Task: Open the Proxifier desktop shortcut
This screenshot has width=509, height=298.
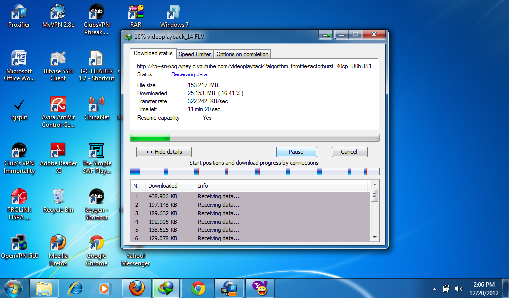Action: coord(19,16)
